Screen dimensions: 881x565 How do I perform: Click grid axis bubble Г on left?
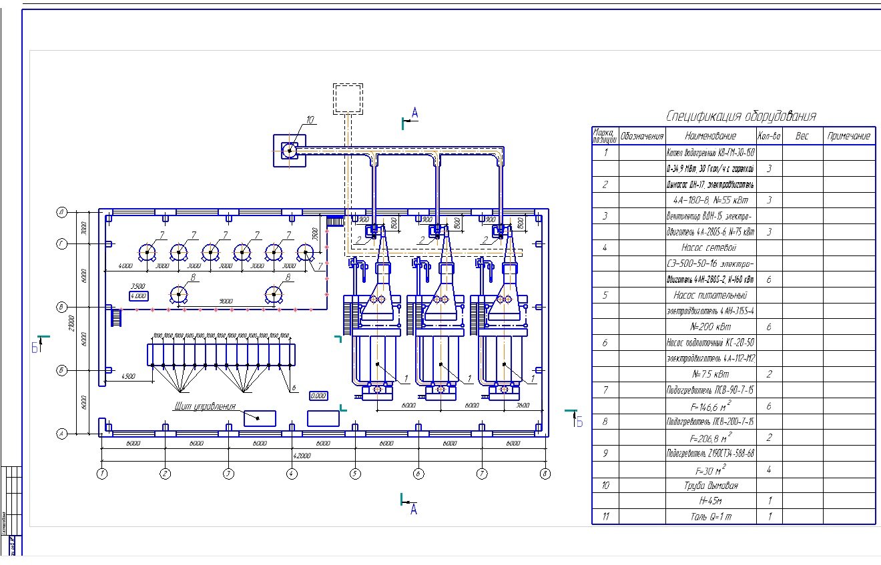pos(62,245)
